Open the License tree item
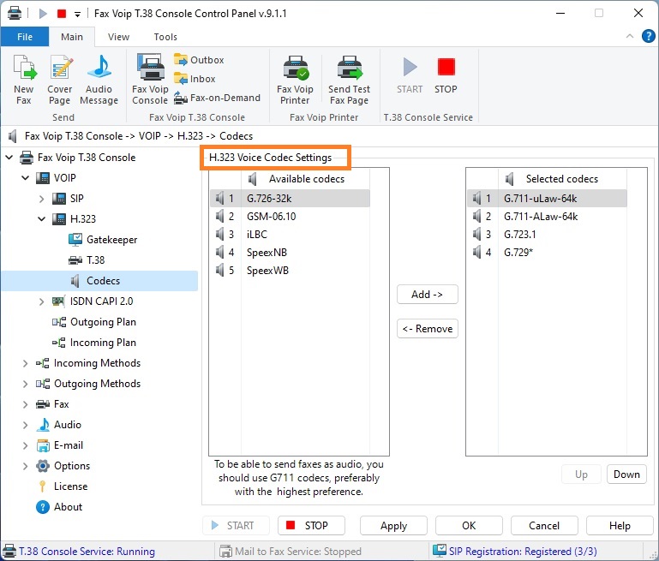Screen dimensions: 659x561 coord(63,486)
